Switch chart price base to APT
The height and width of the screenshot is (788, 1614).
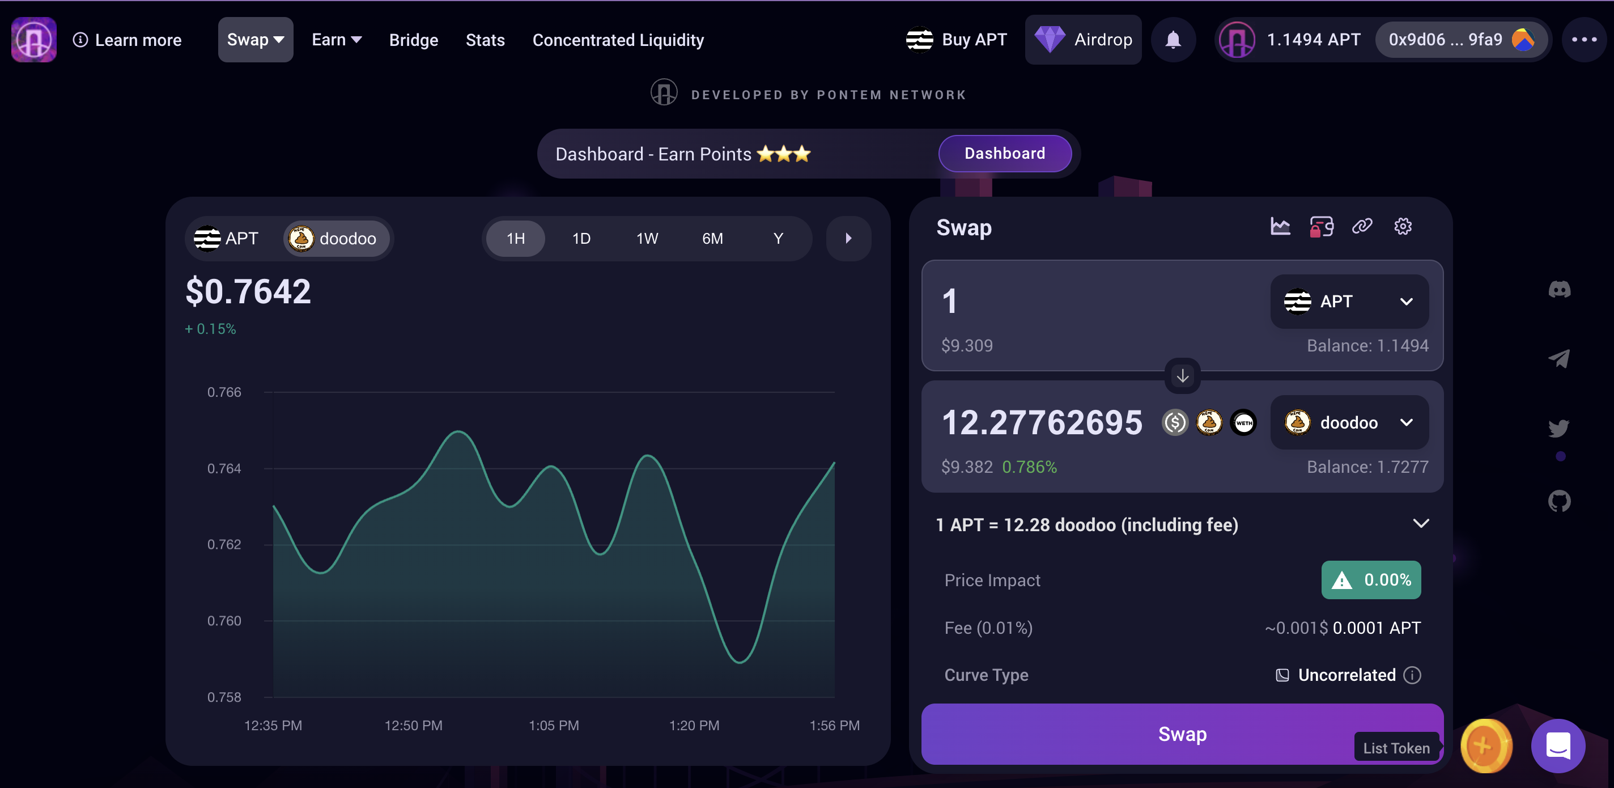227,239
